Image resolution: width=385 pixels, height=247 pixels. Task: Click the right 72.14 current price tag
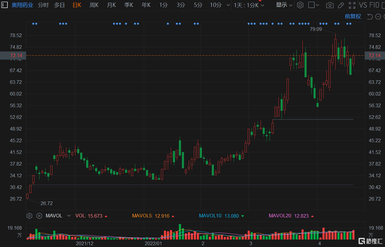[x=375, y=56]
